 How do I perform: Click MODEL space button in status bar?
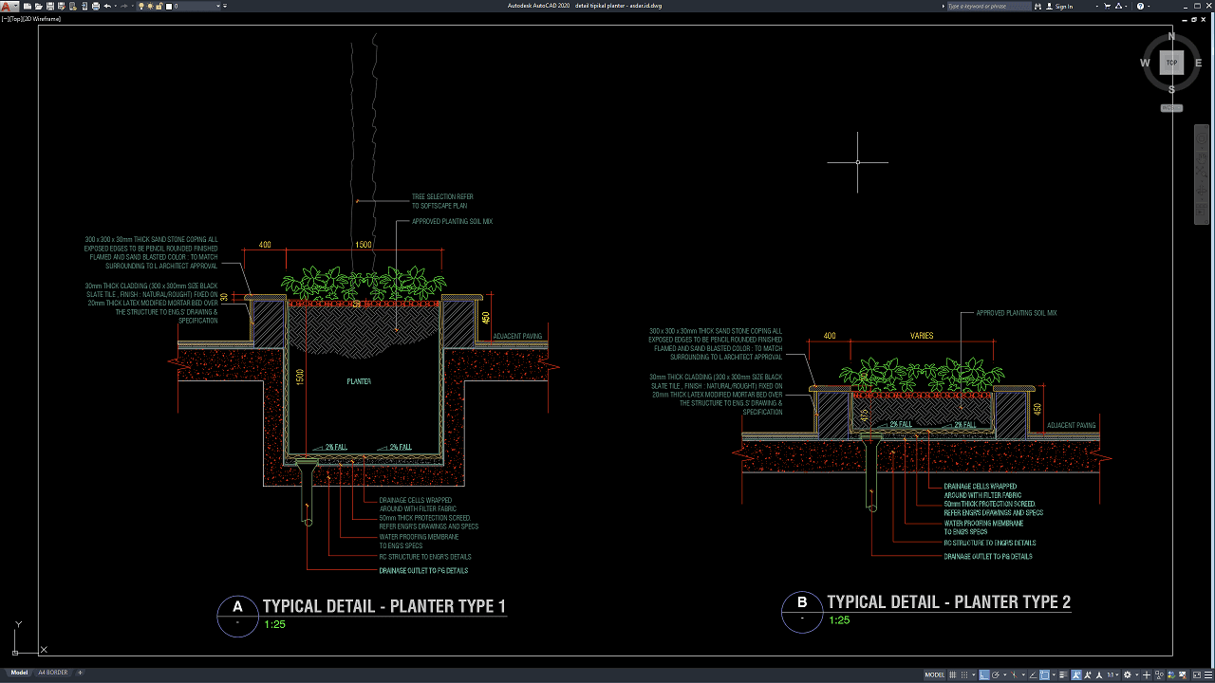click(x=934, y=674)
